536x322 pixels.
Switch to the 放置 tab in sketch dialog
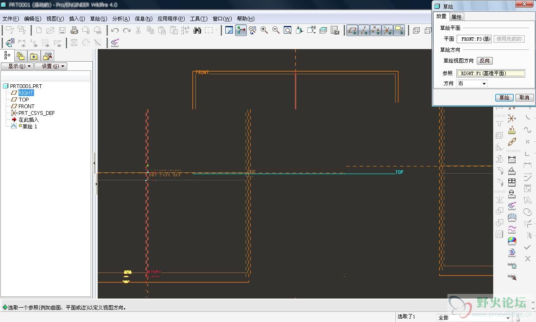(x=441, y=16)
